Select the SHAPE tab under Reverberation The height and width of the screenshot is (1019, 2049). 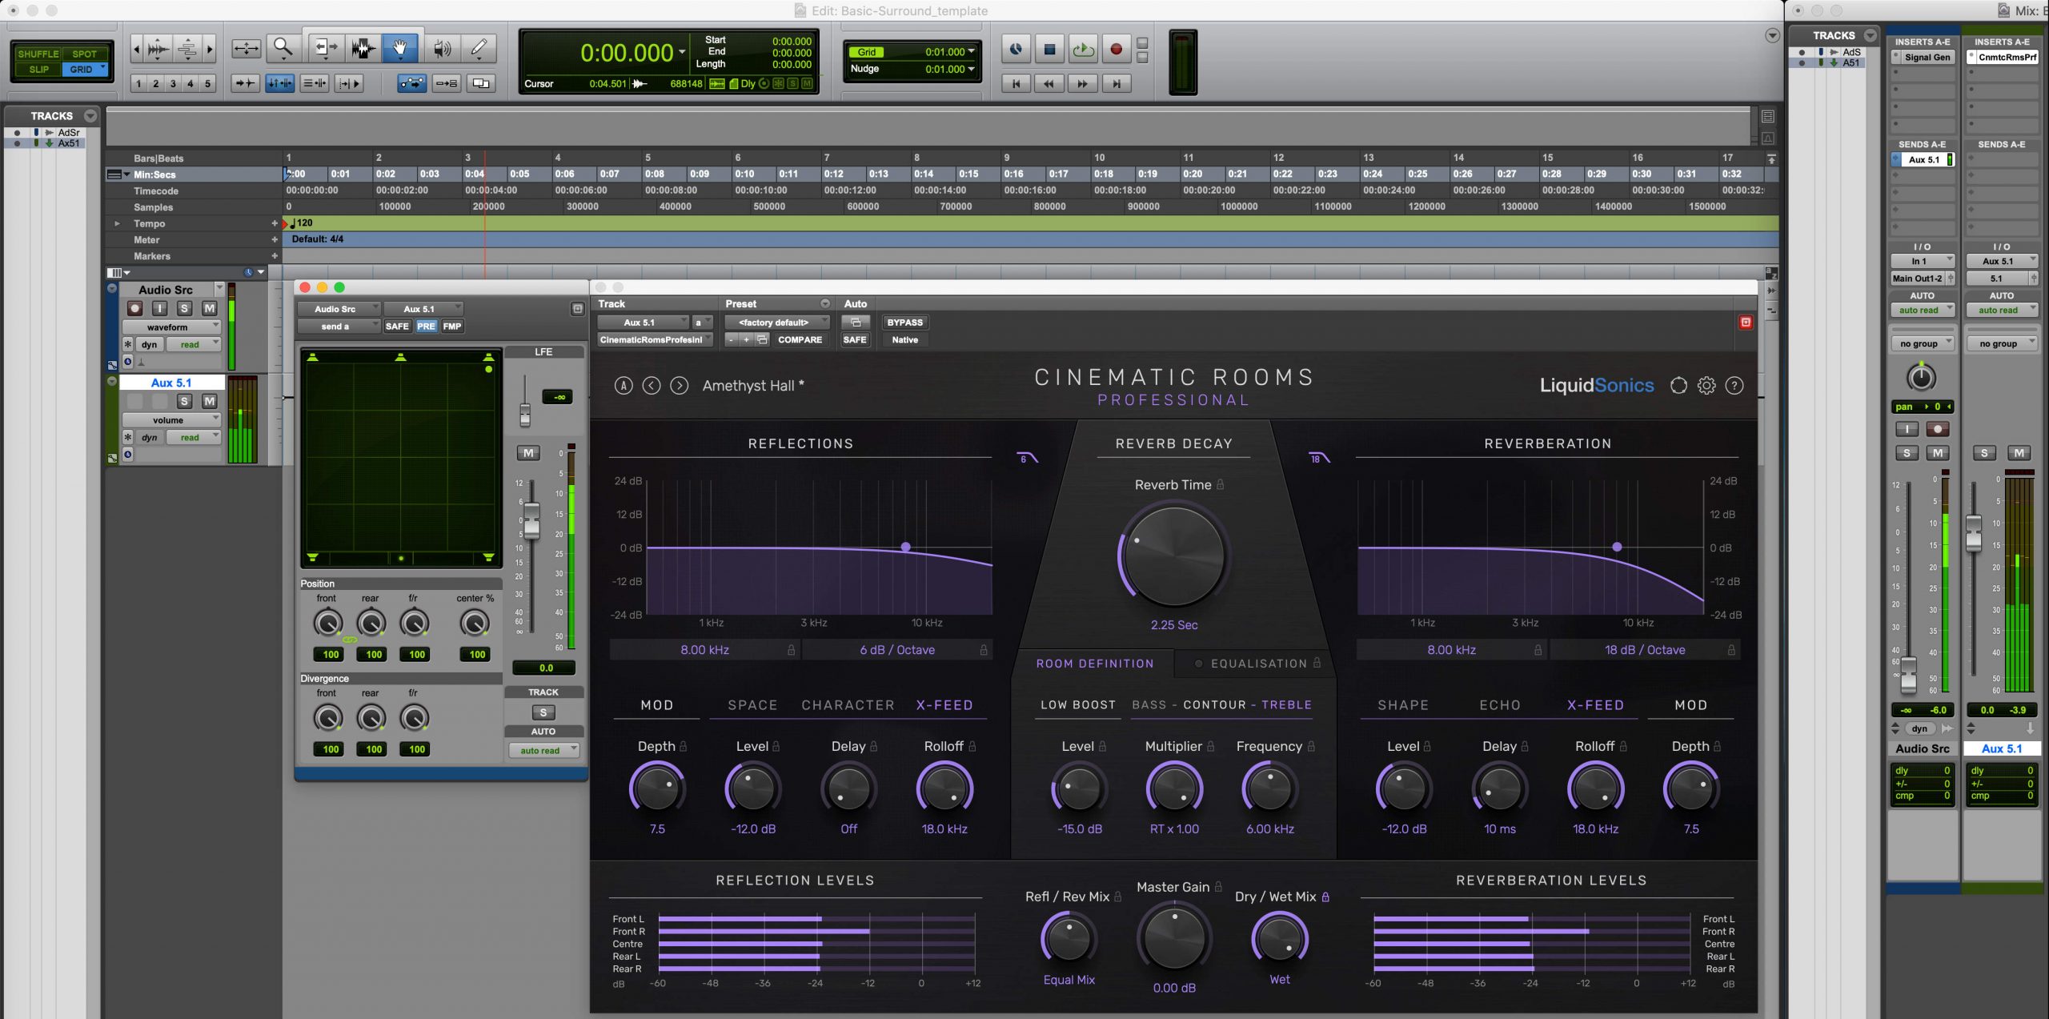click(x=1402, y=705)
